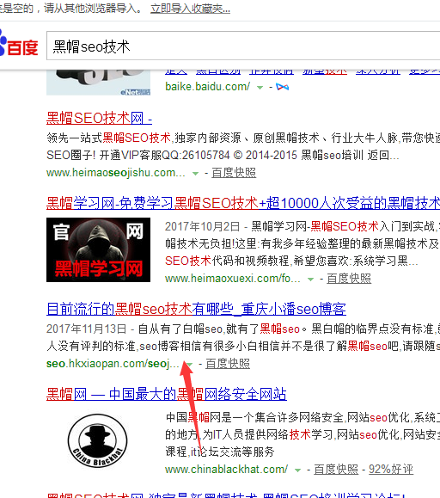440x498 pixels.
Task: Open 黑帽网 — 中国最大的黑帽网络安全网站 title
Action: click(167, 394)
